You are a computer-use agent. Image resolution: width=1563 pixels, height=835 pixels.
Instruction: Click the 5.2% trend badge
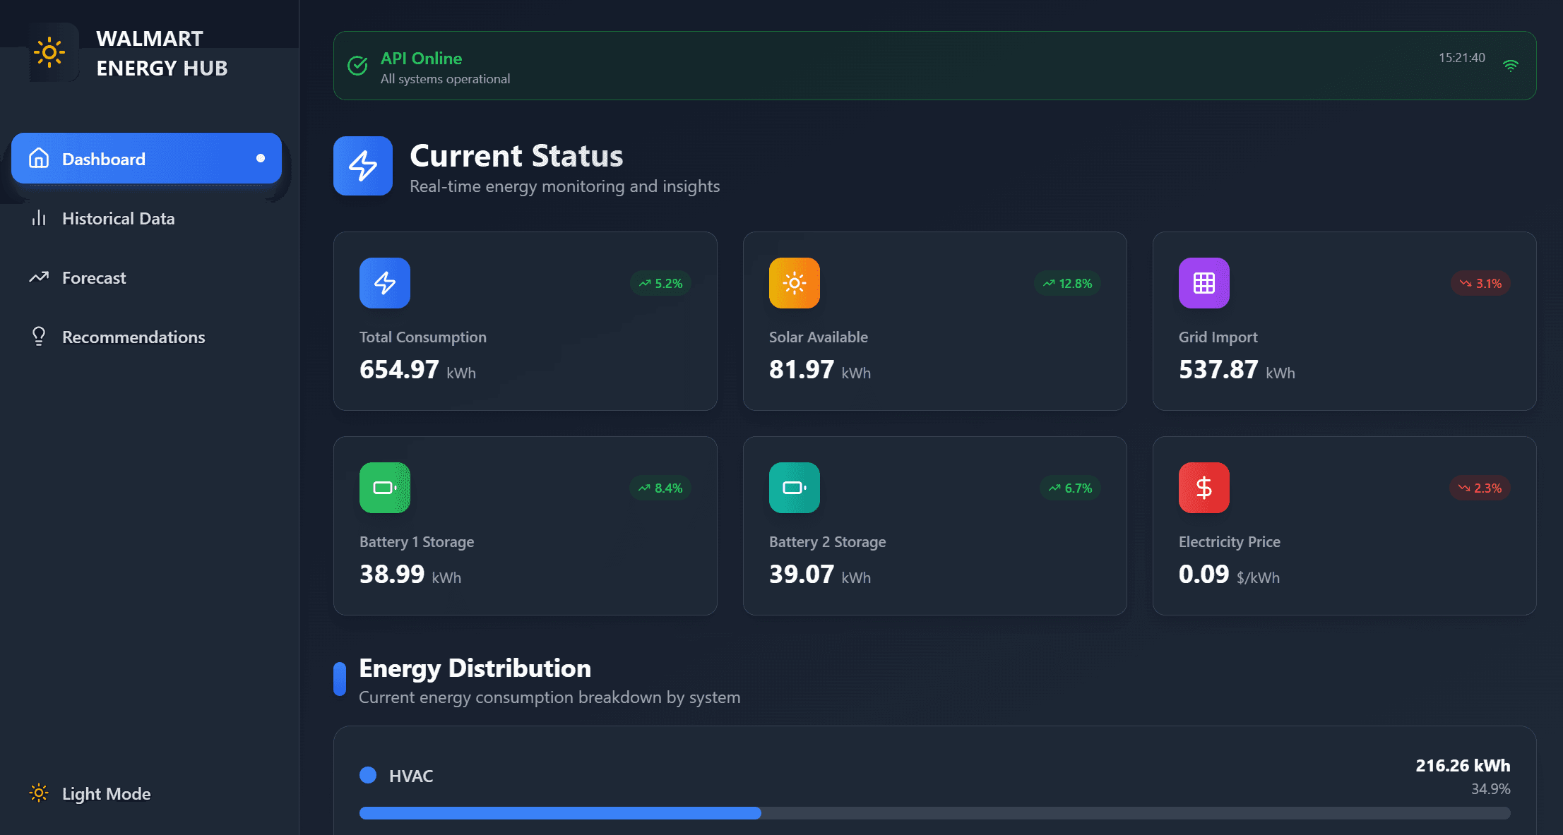660,283
